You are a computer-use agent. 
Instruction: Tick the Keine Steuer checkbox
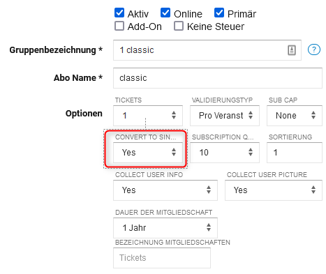[x=179, y=26]
